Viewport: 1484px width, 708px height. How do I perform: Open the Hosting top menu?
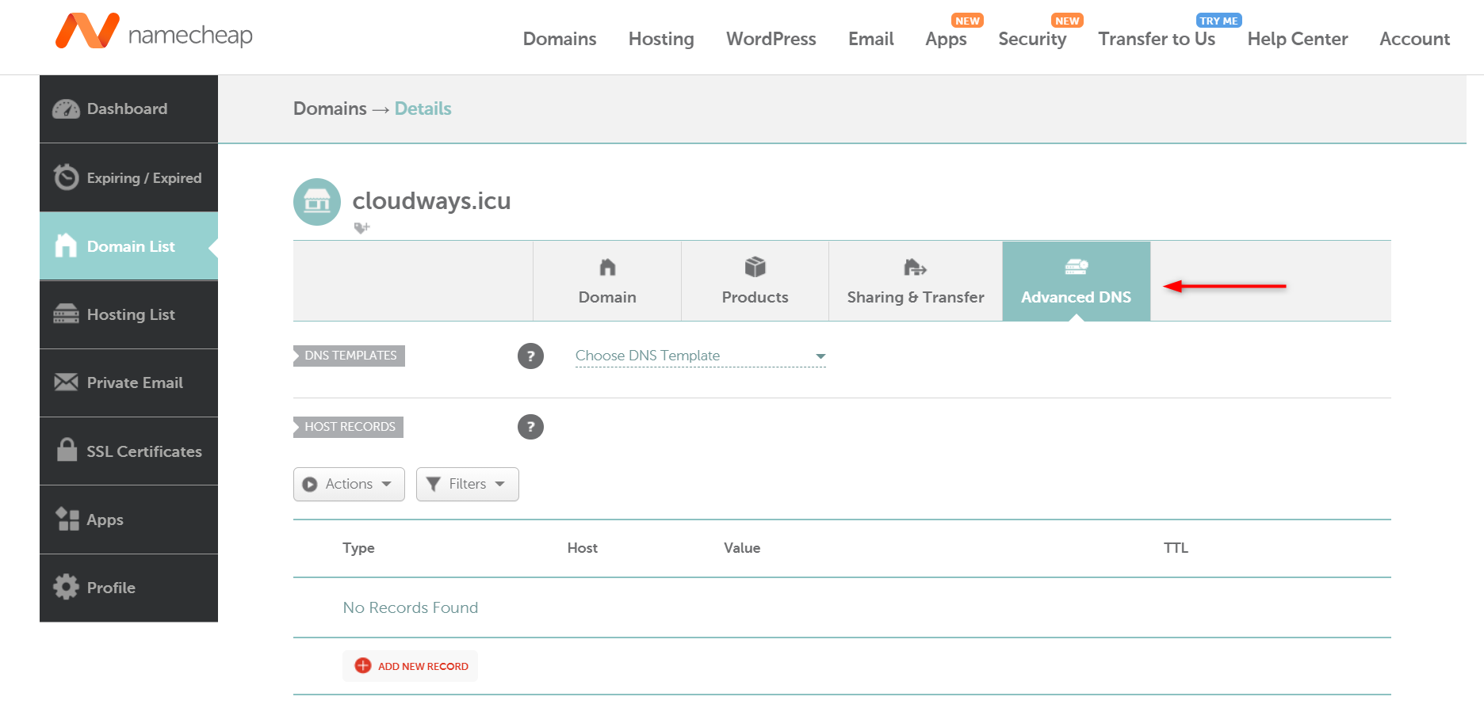tap(661, 39)
